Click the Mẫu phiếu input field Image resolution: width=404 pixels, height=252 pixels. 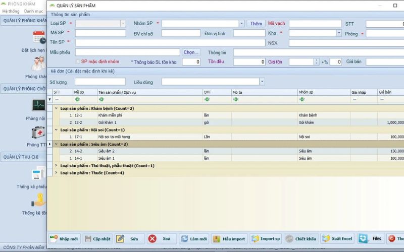coord(128,52)
